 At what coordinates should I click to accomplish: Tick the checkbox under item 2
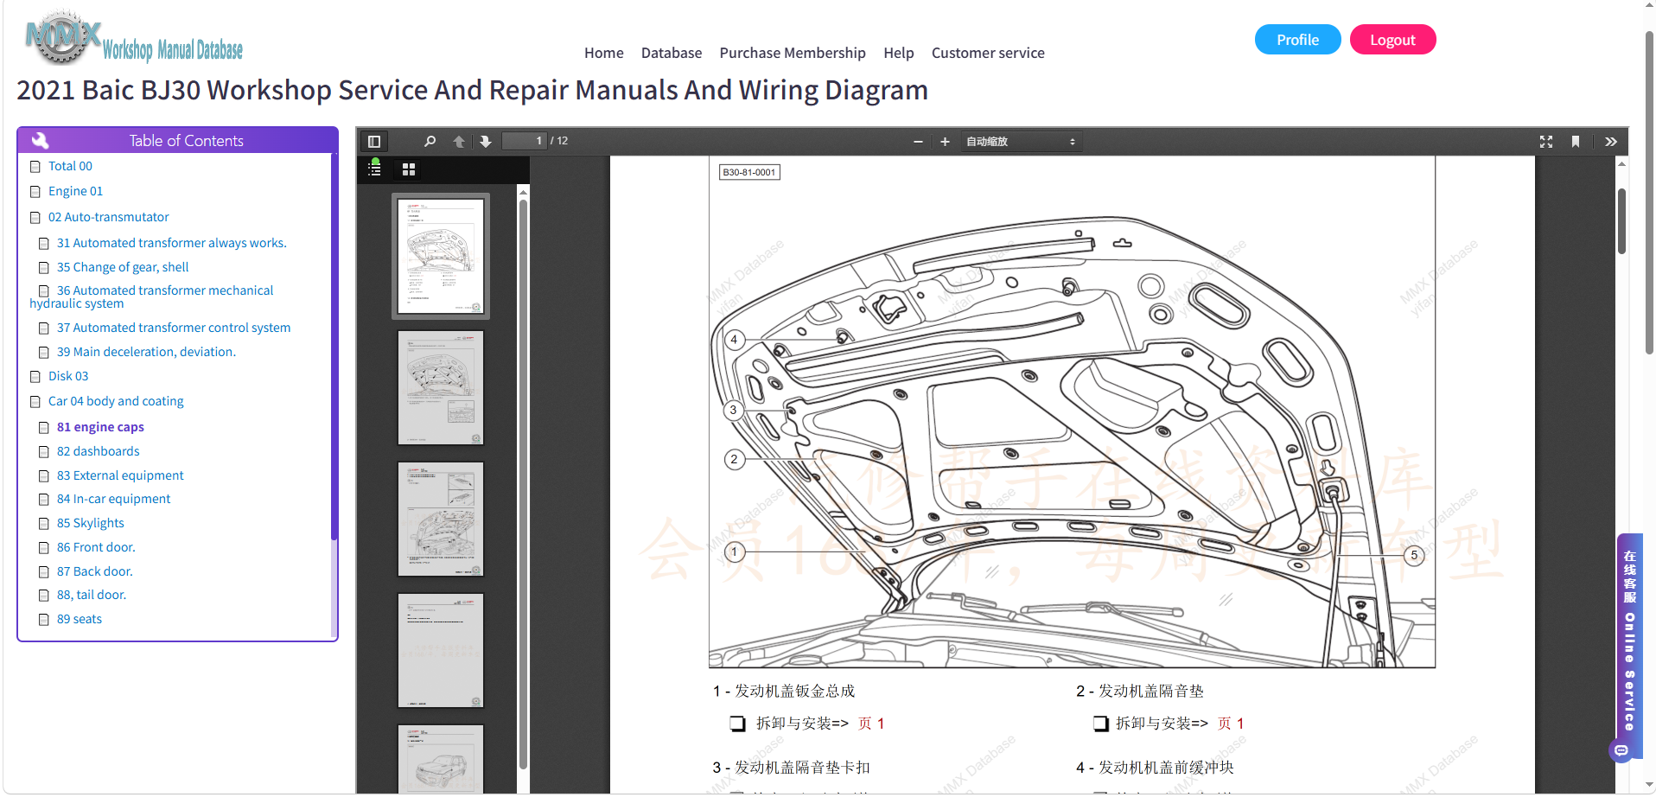coord(1101,724)
